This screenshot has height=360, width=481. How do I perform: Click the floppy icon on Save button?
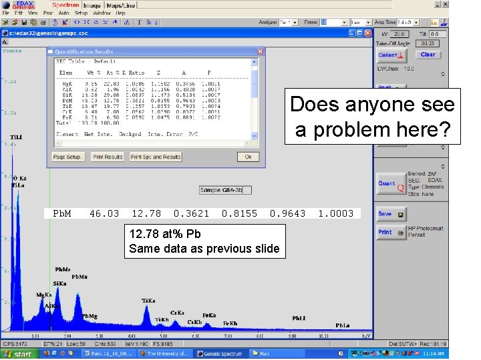pyautogui.click(x=400, y=215)
